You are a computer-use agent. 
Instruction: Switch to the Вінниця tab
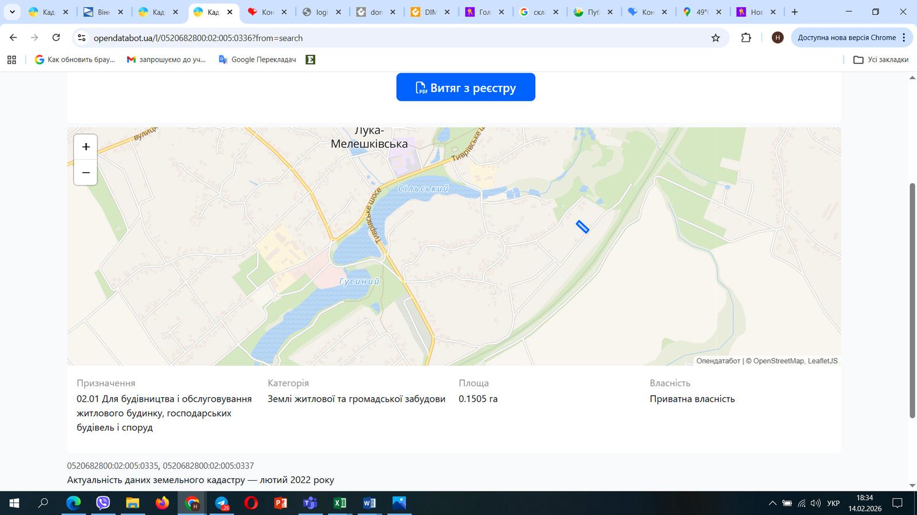[x=102, y=11]
